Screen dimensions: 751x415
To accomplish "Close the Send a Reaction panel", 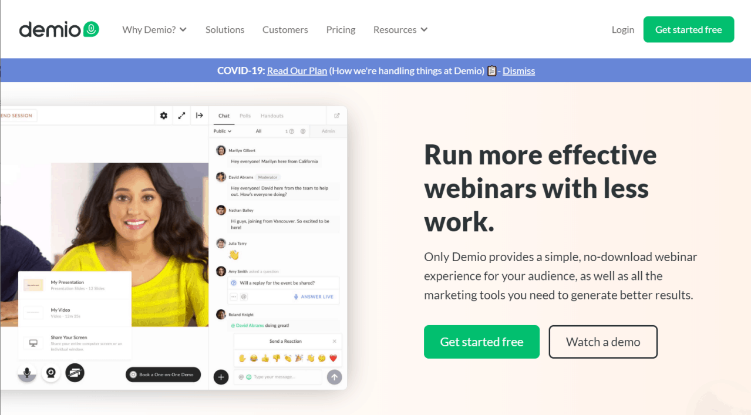I will (335, 341).
